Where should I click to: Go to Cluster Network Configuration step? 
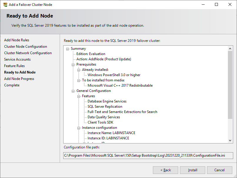[x=28, y=53]
